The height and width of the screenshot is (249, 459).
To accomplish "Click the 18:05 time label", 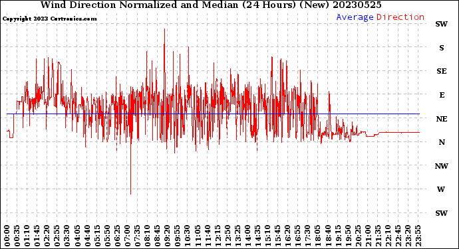I will [317, 236].
